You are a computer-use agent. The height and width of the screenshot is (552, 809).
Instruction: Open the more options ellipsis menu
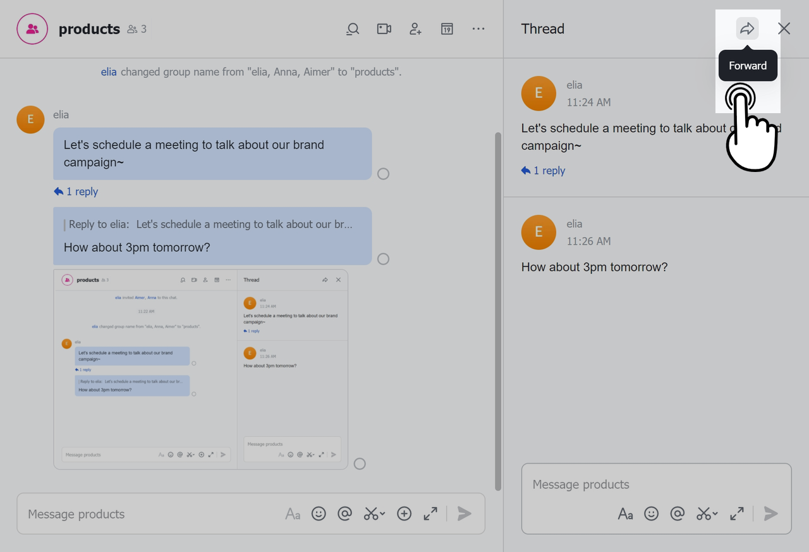coord(478,29)
